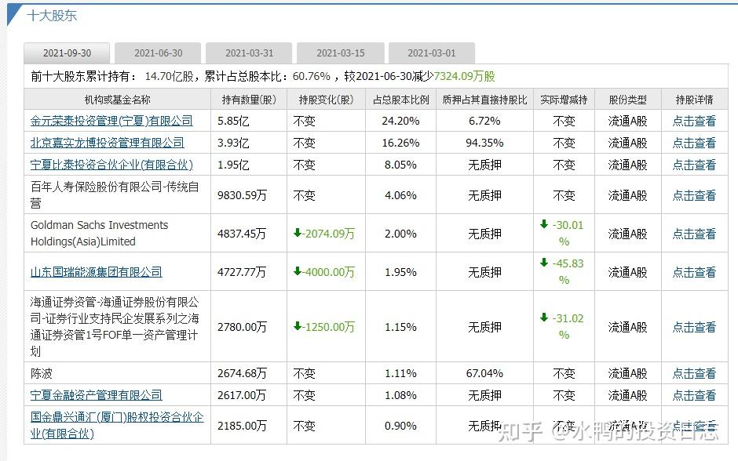Click 点击查看 in the 百年人寿 row

pyautogui.click(x=694, y=195)
